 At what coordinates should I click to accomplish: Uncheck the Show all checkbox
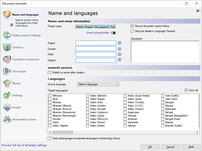click(x=186, y=90)
